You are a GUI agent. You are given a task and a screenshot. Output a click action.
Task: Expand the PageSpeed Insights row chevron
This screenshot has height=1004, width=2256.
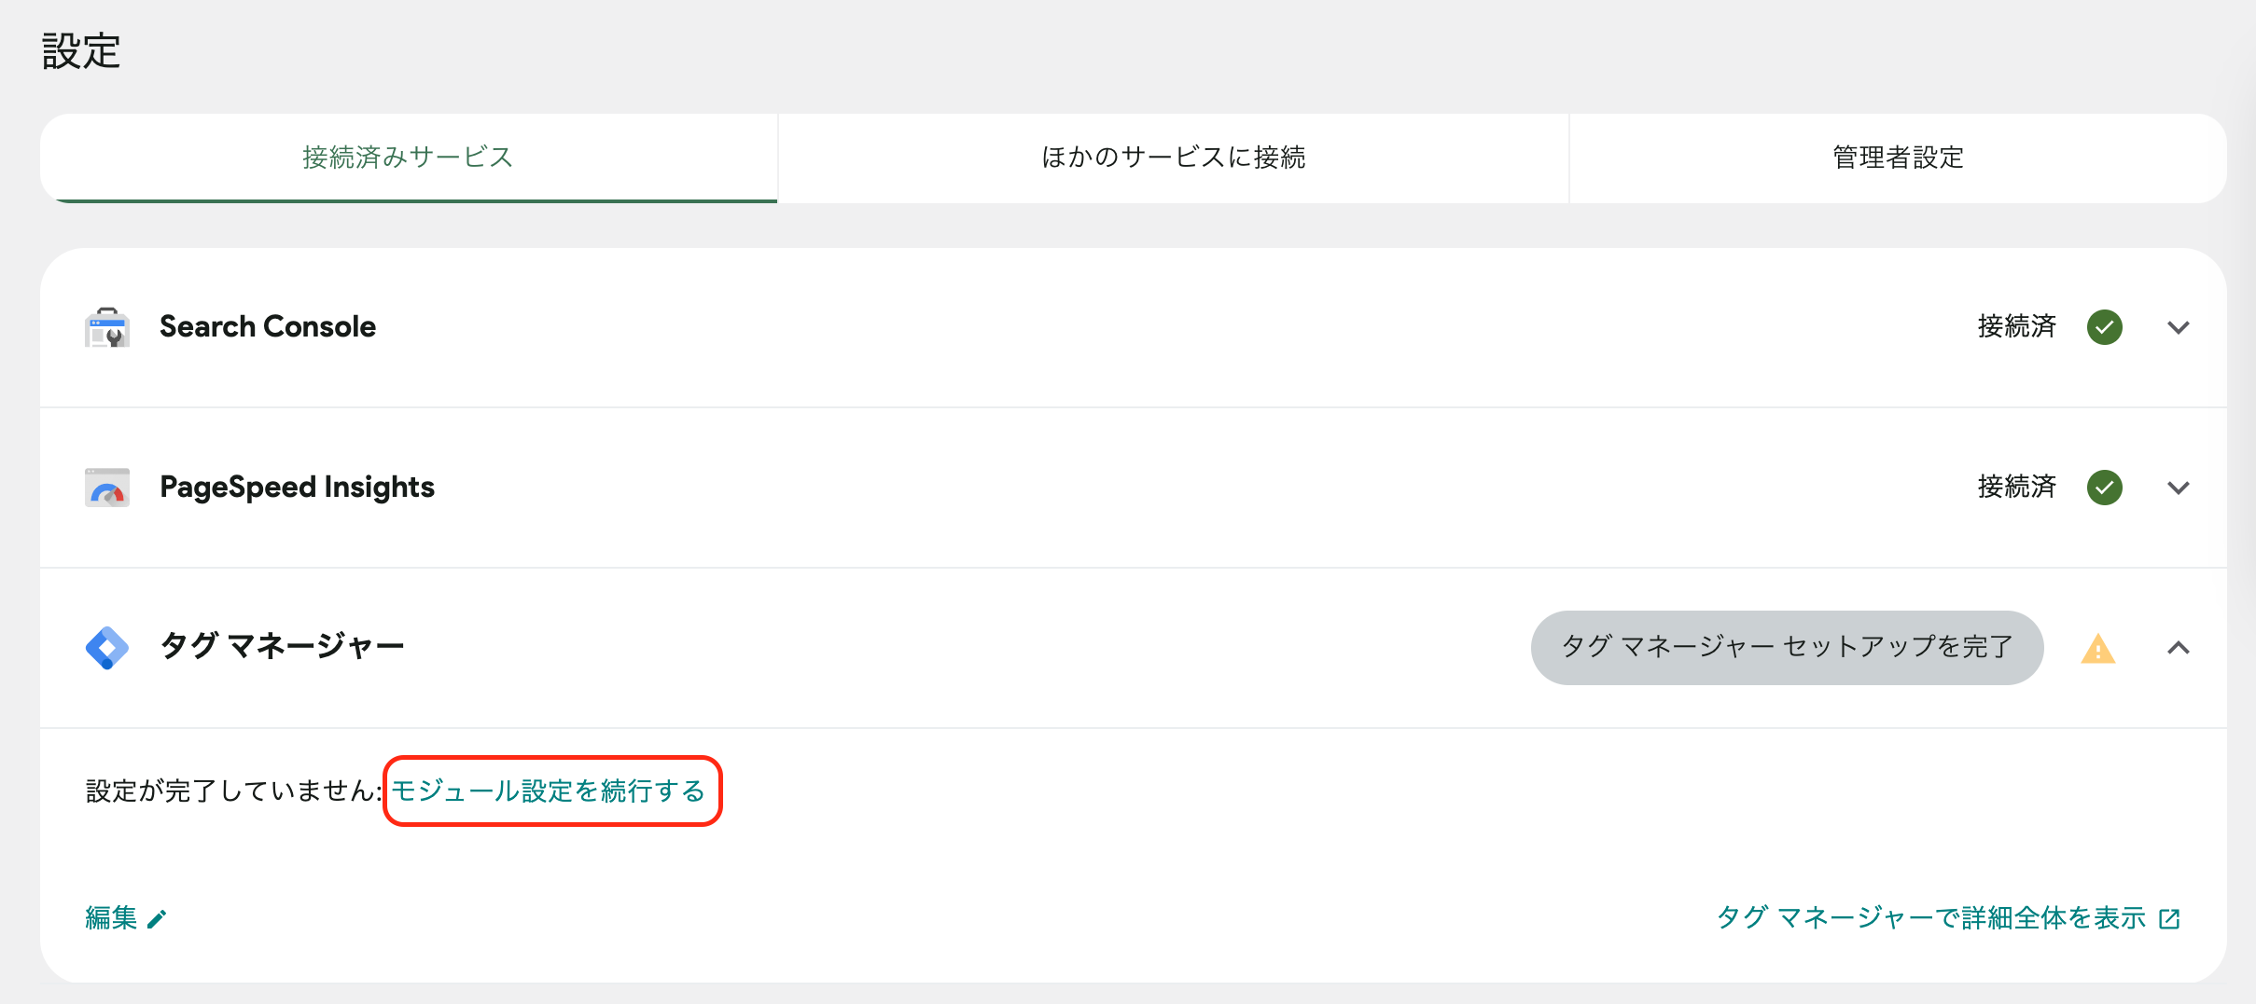point(2179,488)
